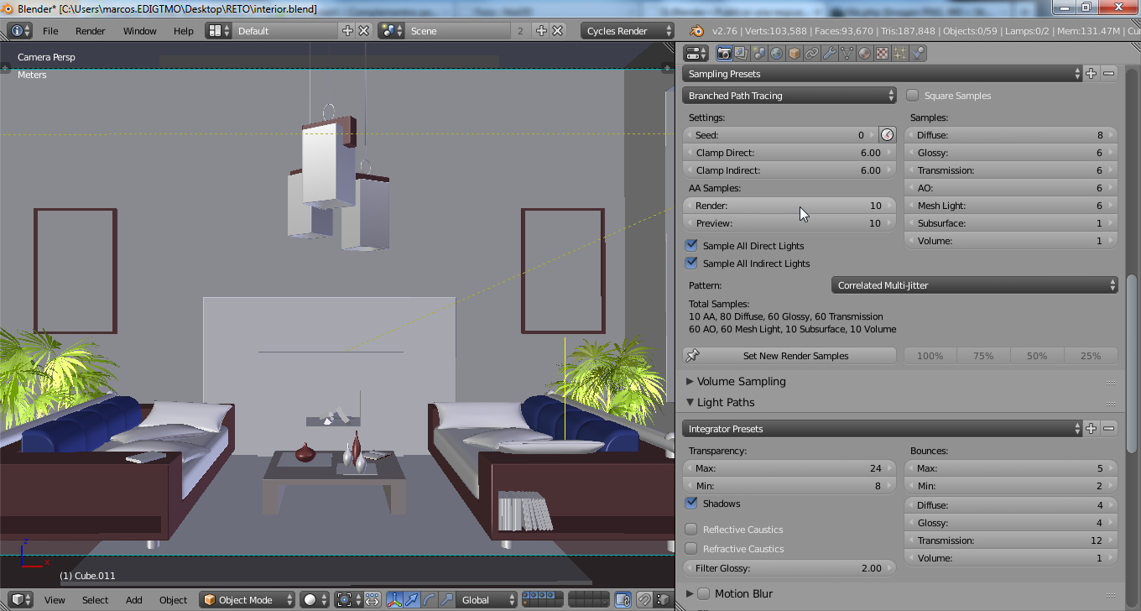Open the Particles properties tab (sparkles icon)

pyautogui.click(x=900, y=53)
